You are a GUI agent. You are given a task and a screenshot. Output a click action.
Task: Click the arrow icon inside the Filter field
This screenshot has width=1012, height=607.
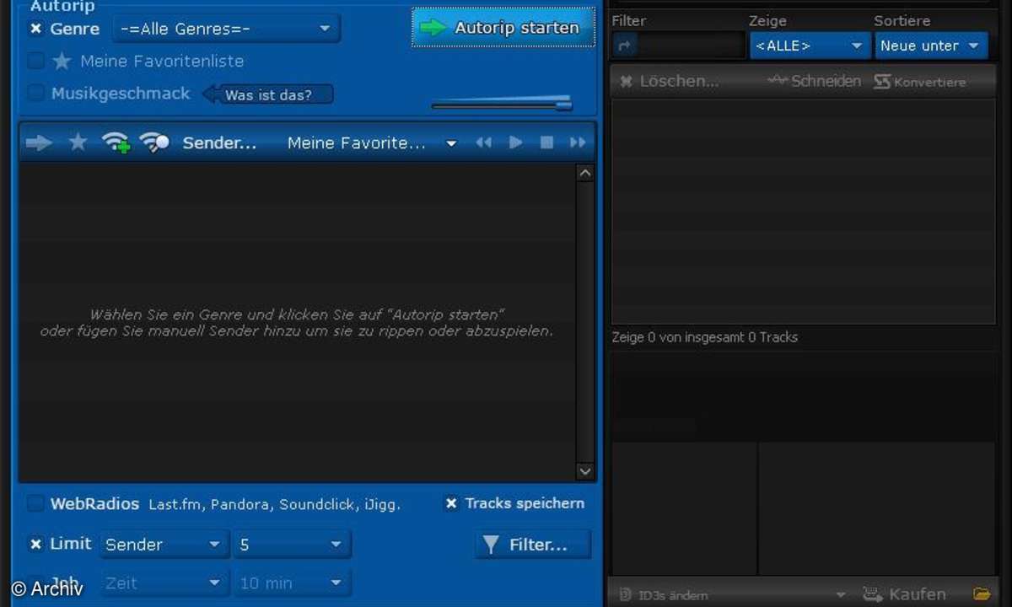click(625, 46)
